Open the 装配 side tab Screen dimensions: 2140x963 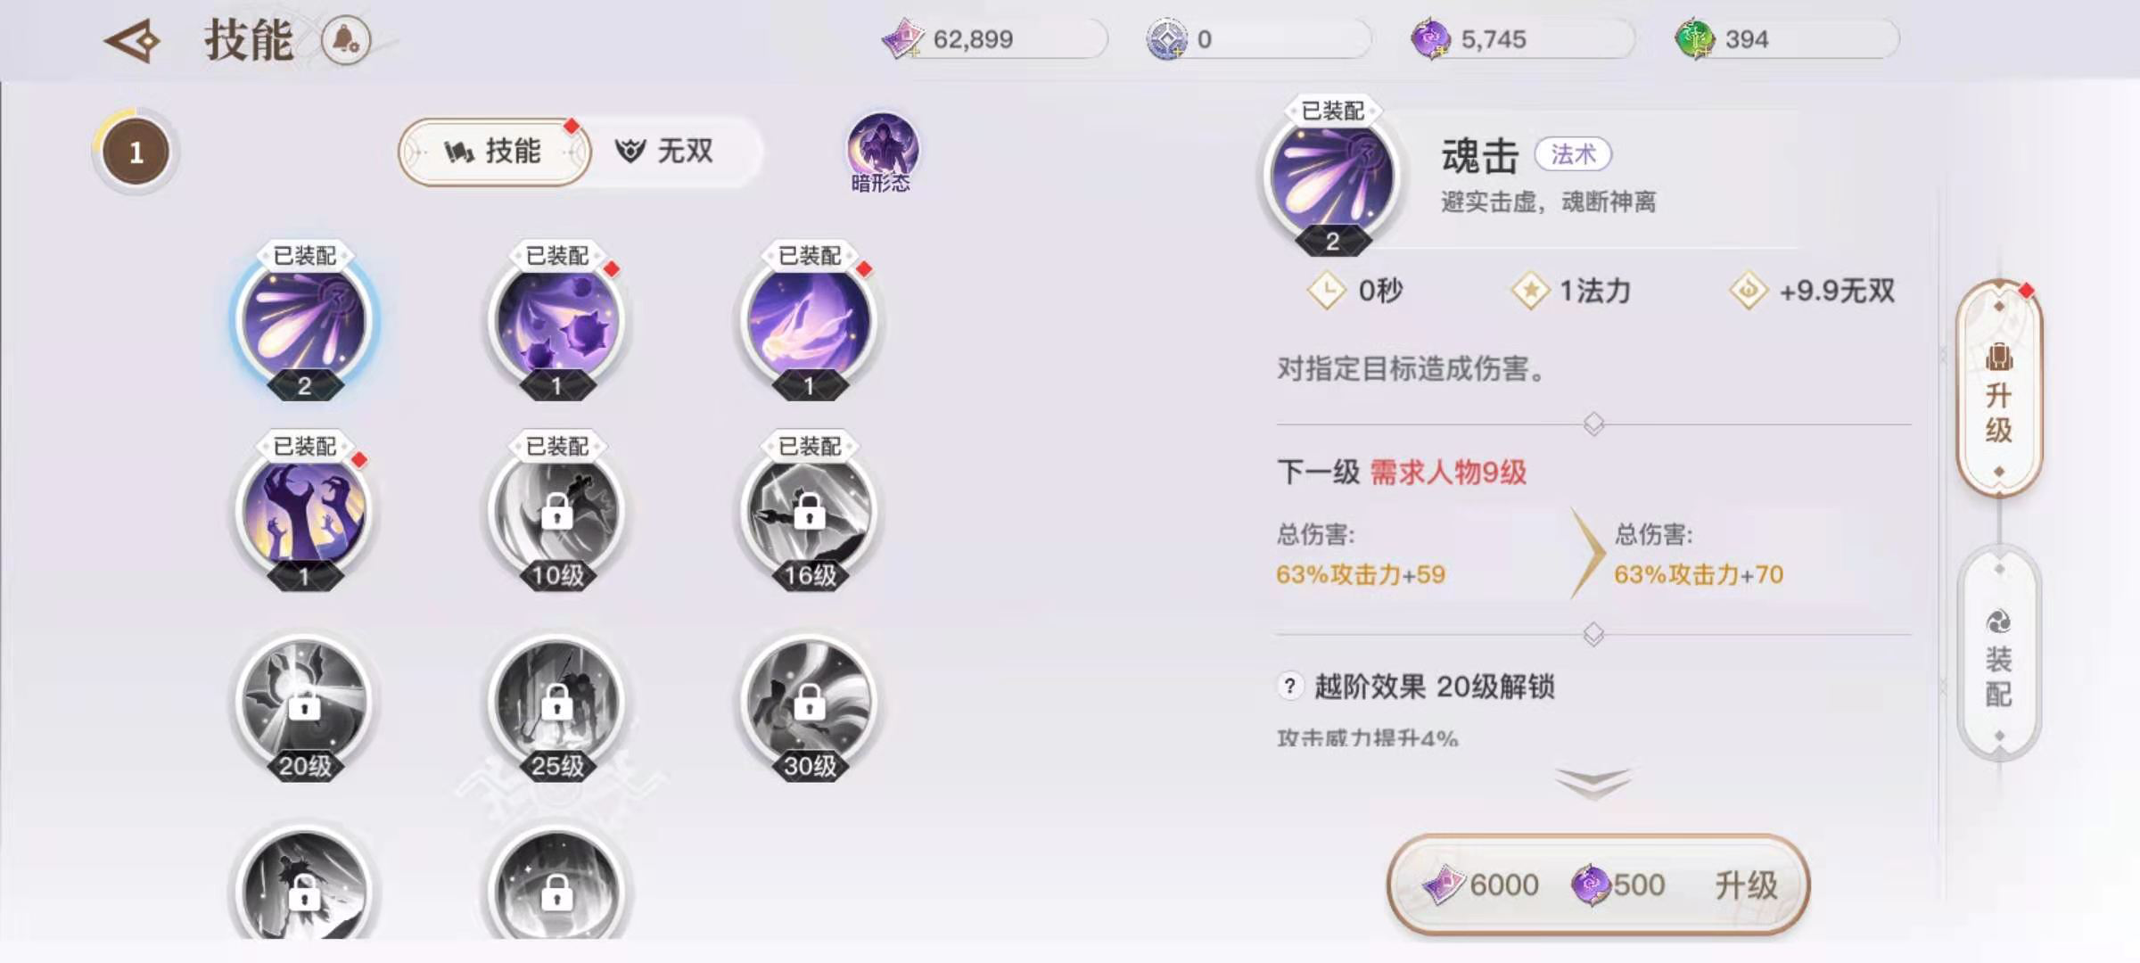point(1999,654)
